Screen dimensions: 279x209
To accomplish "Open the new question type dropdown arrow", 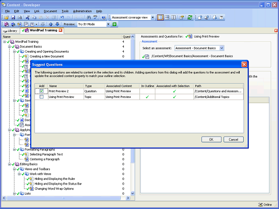I will [x=37, y=24].
